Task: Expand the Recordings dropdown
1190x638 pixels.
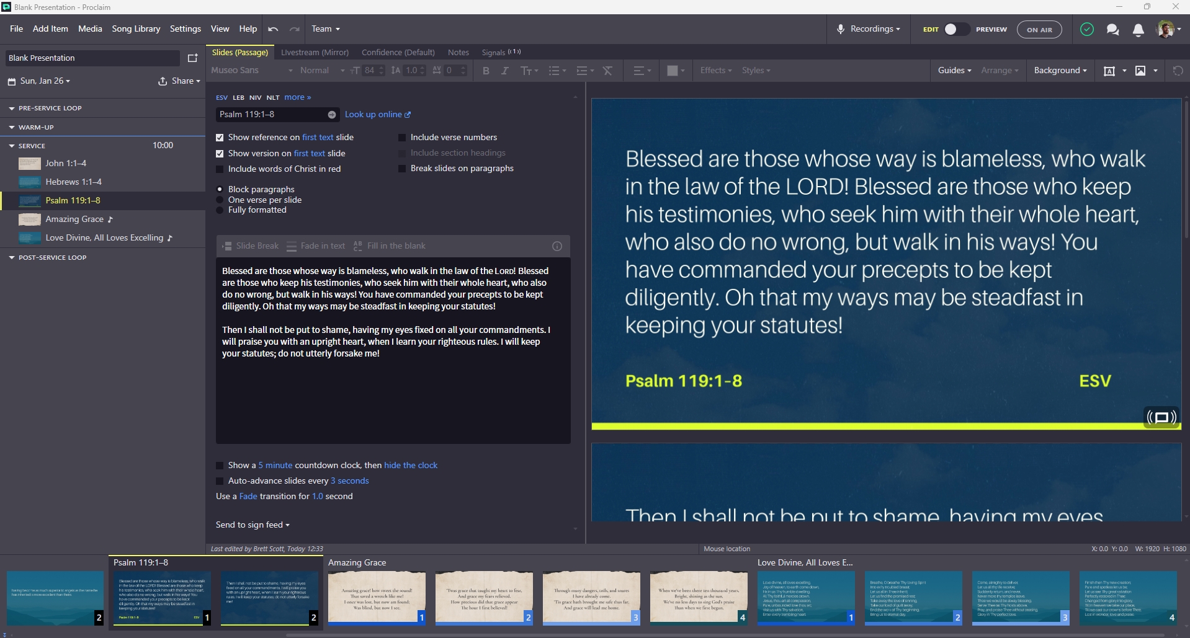Action: click(x=868, y=29)
